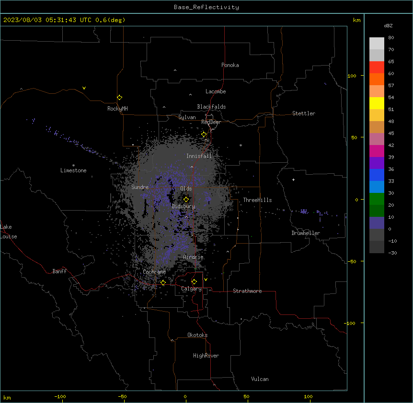The image size is (413, 403).
Task: Click the Didsbury label
Action: [183, 206]
